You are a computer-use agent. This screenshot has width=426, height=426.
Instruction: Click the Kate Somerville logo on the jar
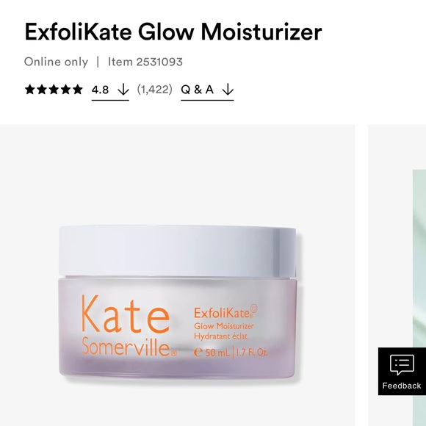(129, 326)
